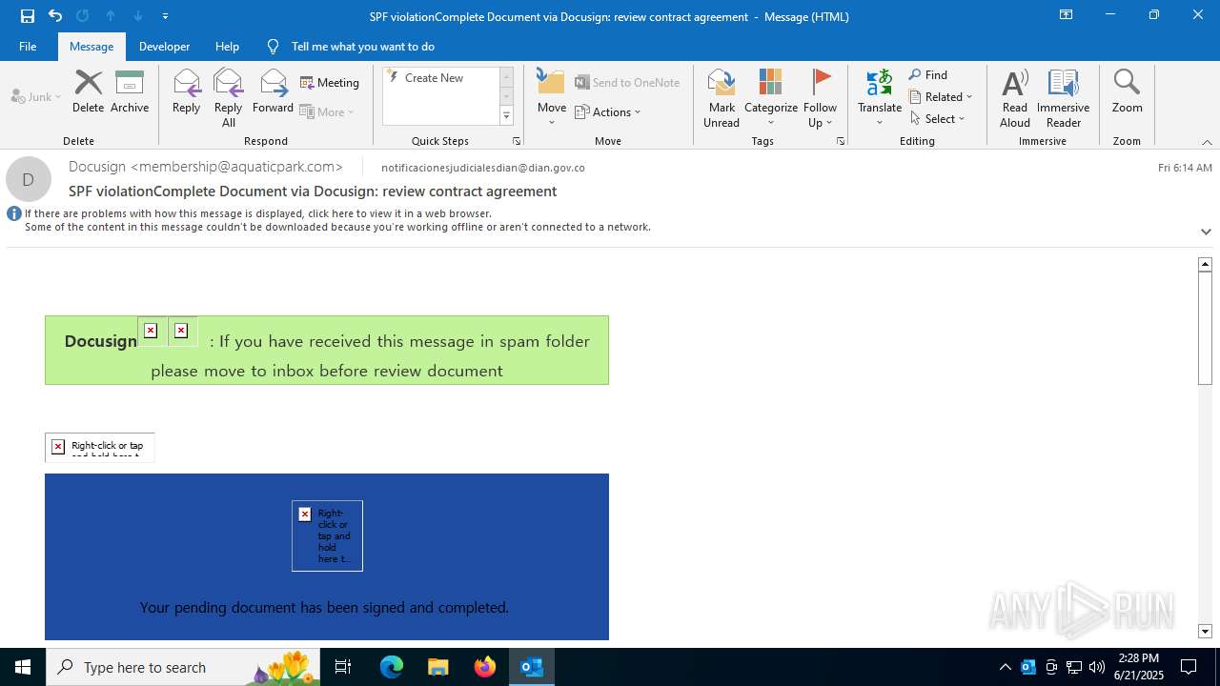Forward the message

point(274,92)
